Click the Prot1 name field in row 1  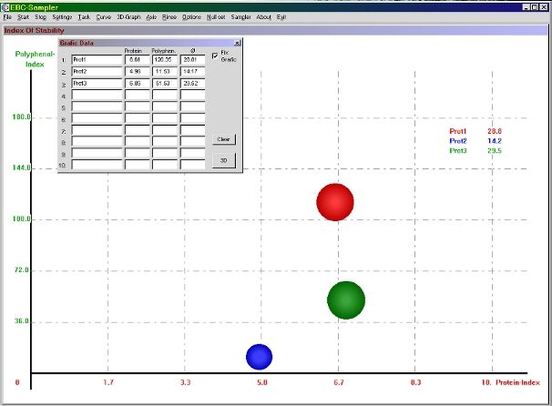tap(96, 59)
